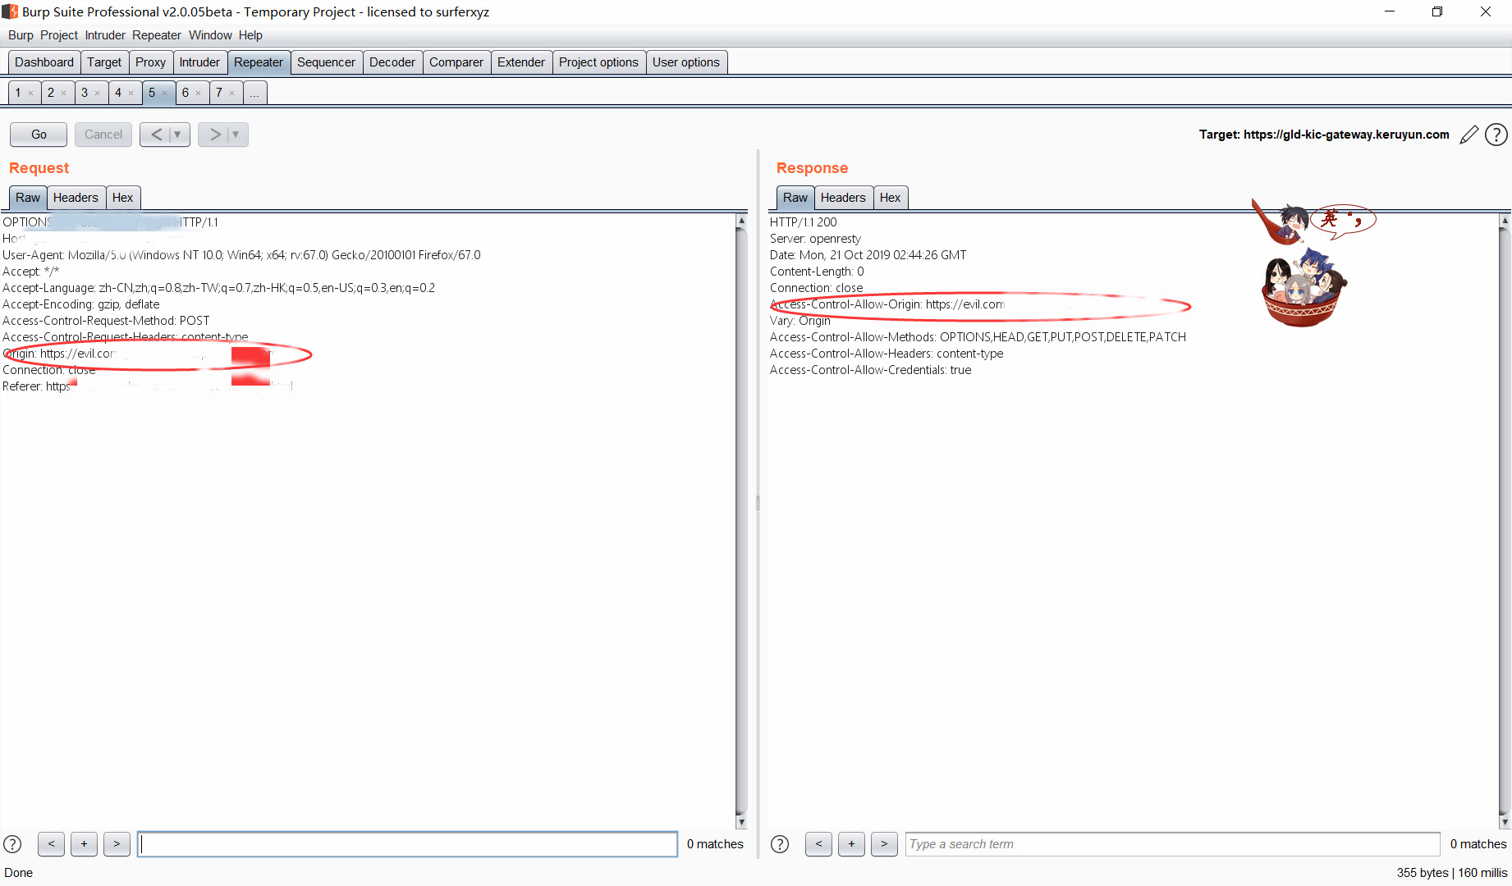Select Repeater tab number 6
1512x886 pixels.
pos(186,93)
